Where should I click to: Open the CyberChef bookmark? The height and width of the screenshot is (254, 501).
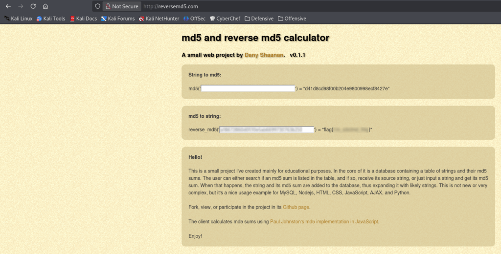pos(225,19)
